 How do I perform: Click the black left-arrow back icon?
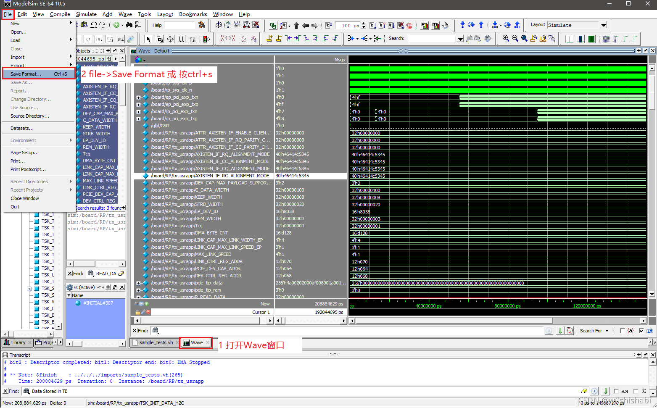[x=306, y=25]
